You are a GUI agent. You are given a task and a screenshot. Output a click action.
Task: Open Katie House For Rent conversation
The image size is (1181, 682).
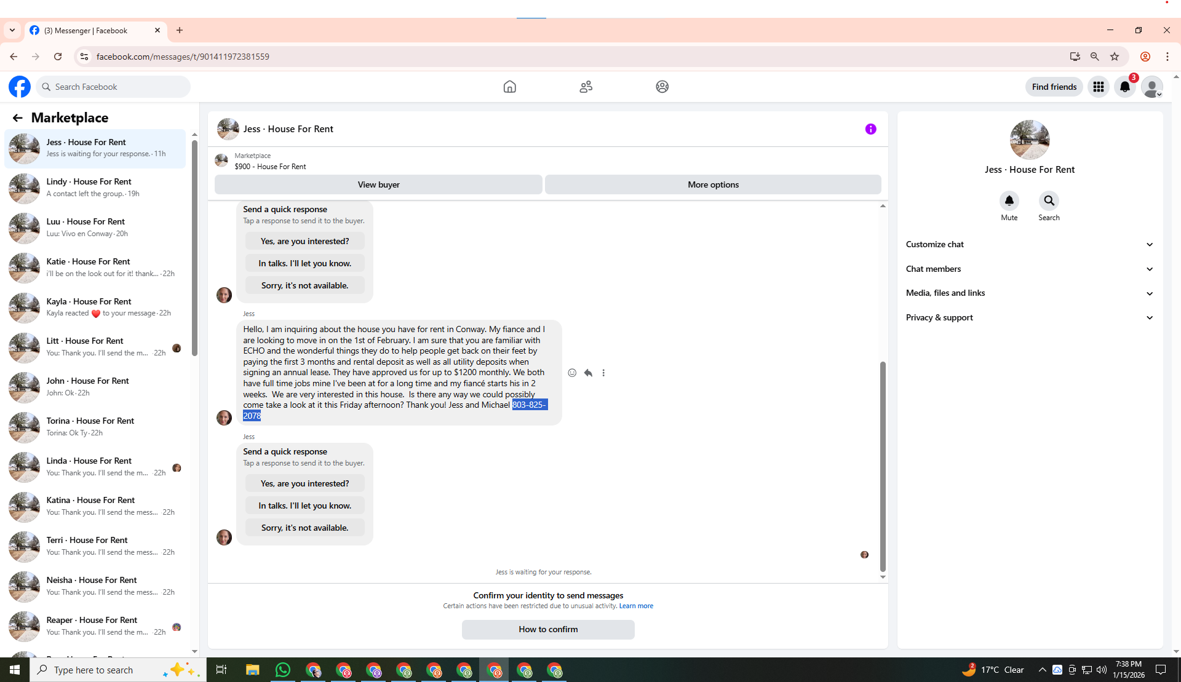tap(95, 268)
